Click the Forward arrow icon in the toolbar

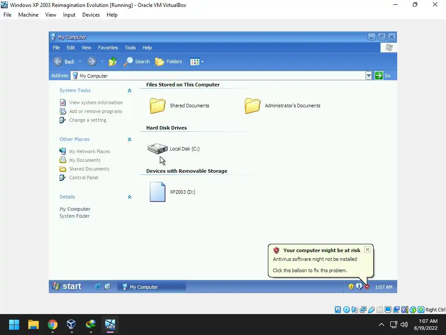(x=92, y=62)
